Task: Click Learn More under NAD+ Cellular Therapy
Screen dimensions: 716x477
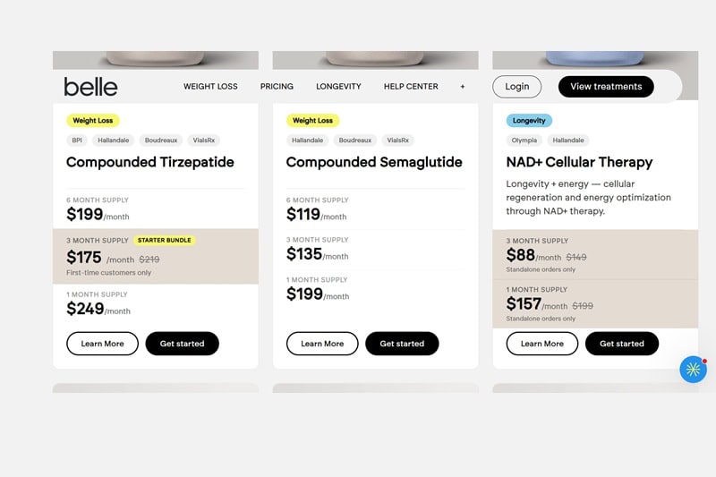Action: pyautogui.click(x=542, y=344)
